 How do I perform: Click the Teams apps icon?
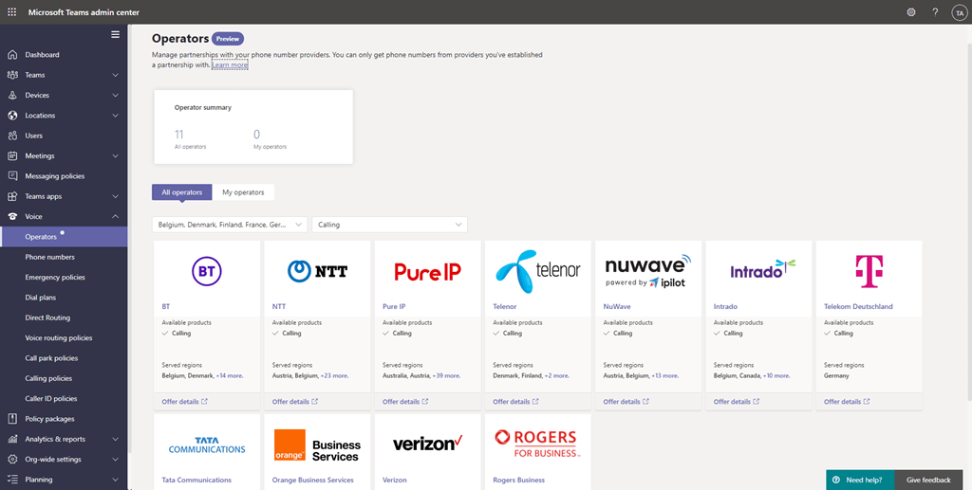click(12, 196)
